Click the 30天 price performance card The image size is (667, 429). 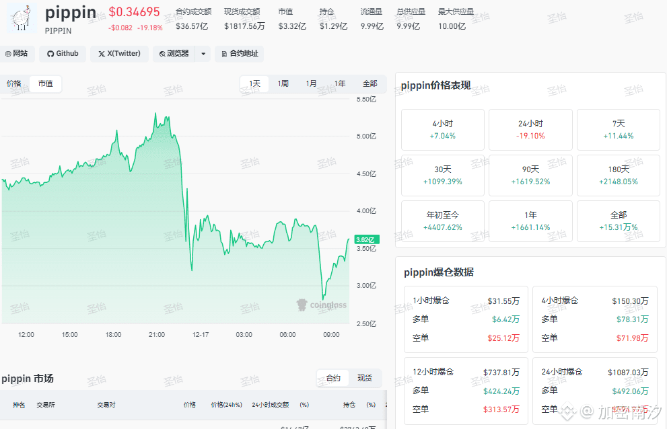pyautogui.click(x=442, y=175)
